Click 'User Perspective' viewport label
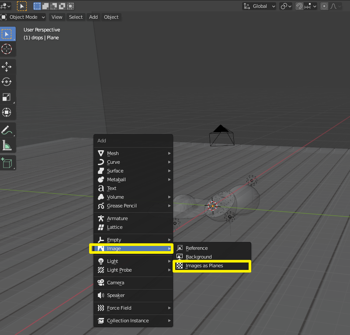Image resolution: width=350 pixels, height=335 pixels. coord(42,30)
